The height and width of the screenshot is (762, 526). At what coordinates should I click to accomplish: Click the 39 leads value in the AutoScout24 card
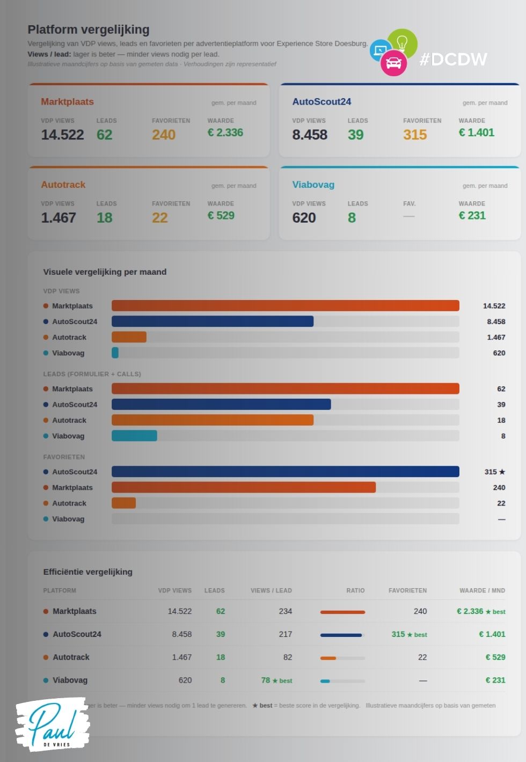(x=355, y=135)
